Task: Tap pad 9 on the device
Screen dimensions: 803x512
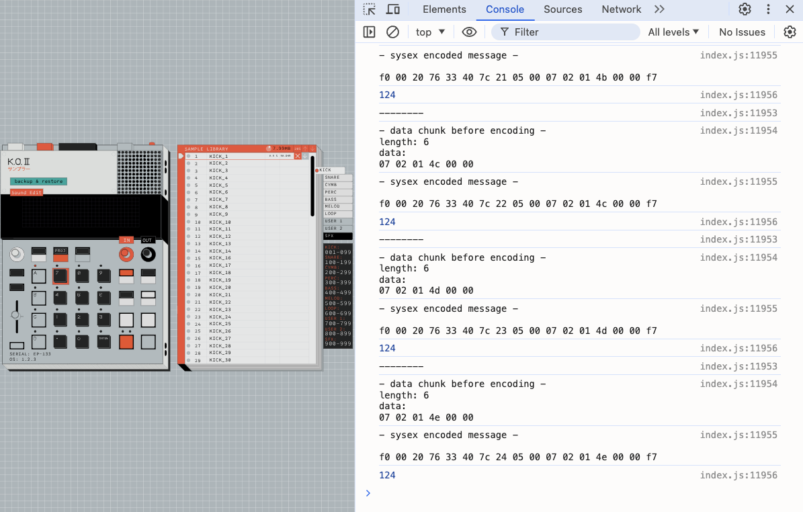Action: (104, 276)
